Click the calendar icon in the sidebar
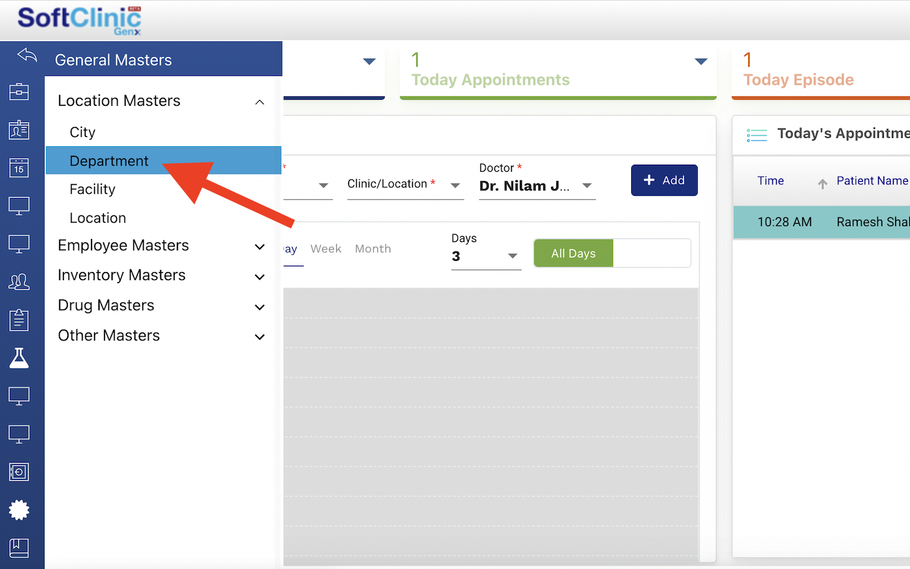 point(19,167)
